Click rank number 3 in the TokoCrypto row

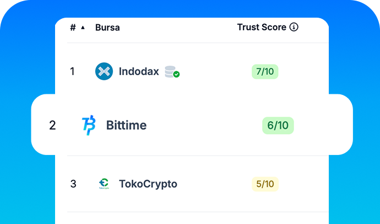tap(73, 184)
